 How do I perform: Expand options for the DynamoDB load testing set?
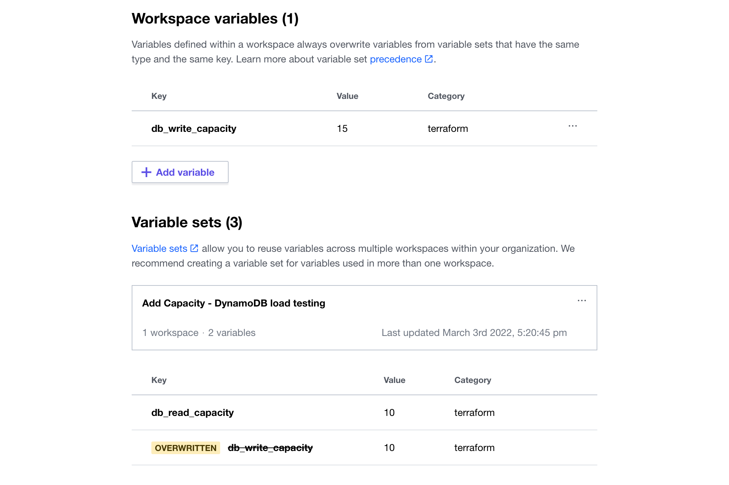coord(582,300)
